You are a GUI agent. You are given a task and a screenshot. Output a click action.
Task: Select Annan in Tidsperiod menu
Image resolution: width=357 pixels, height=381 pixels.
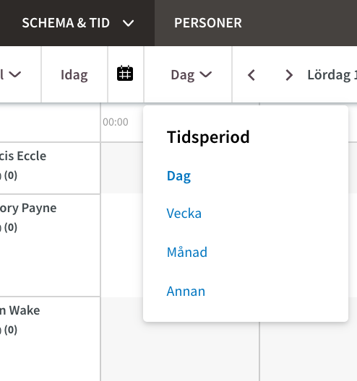(x=186, y=291)
